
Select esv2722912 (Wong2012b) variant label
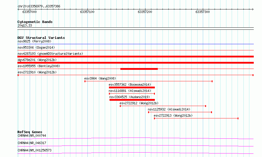pyautogui.click(x=139, y=103)
